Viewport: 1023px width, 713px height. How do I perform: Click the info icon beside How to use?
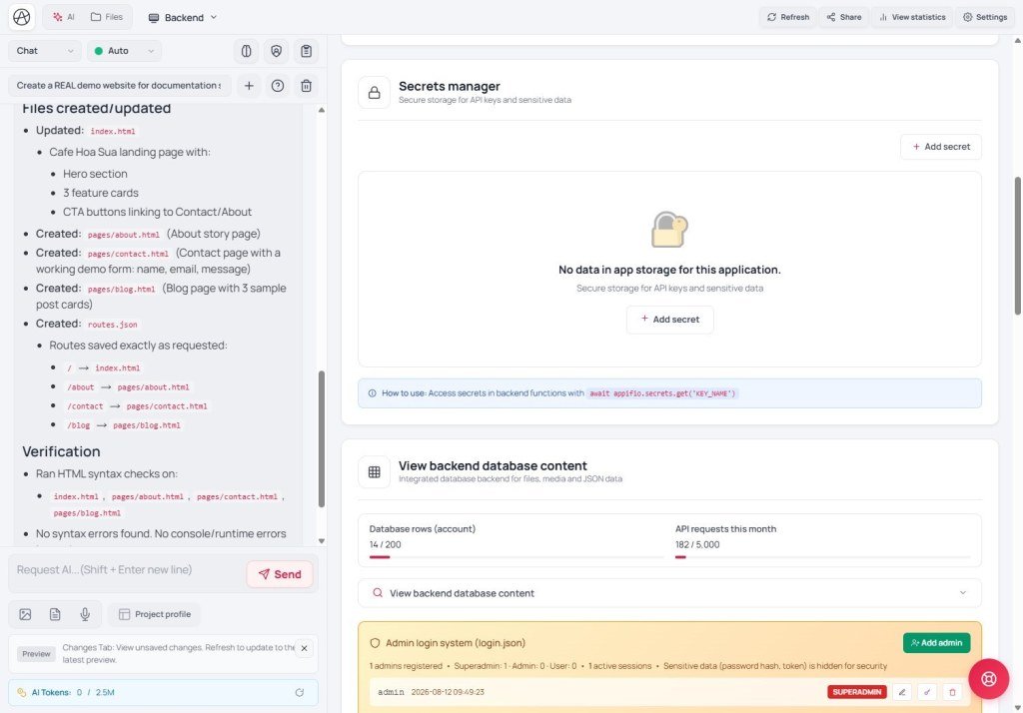pos(372,393)
